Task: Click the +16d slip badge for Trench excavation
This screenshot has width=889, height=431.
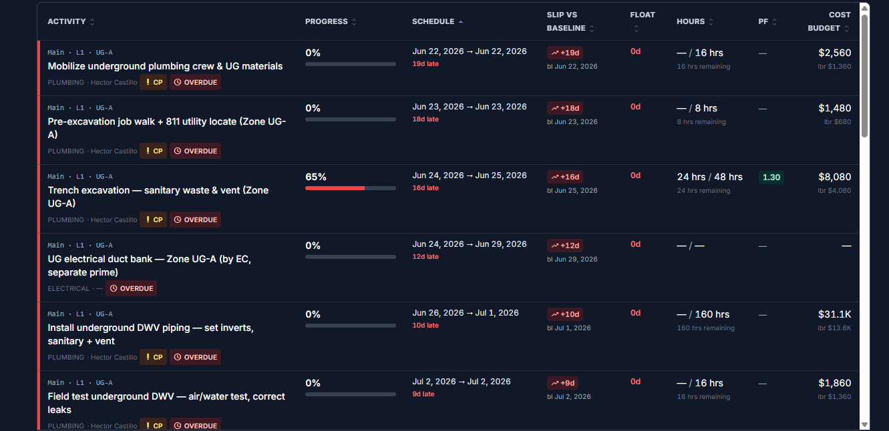Action: pos(565,177)
